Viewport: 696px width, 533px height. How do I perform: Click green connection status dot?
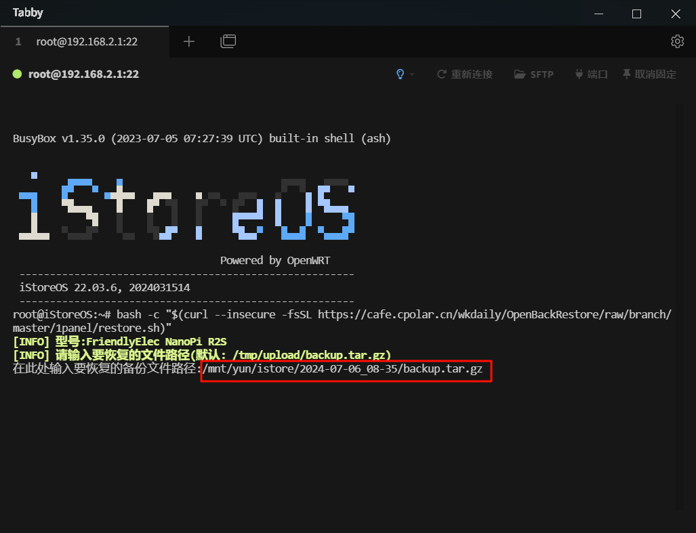tap(18, 74)
